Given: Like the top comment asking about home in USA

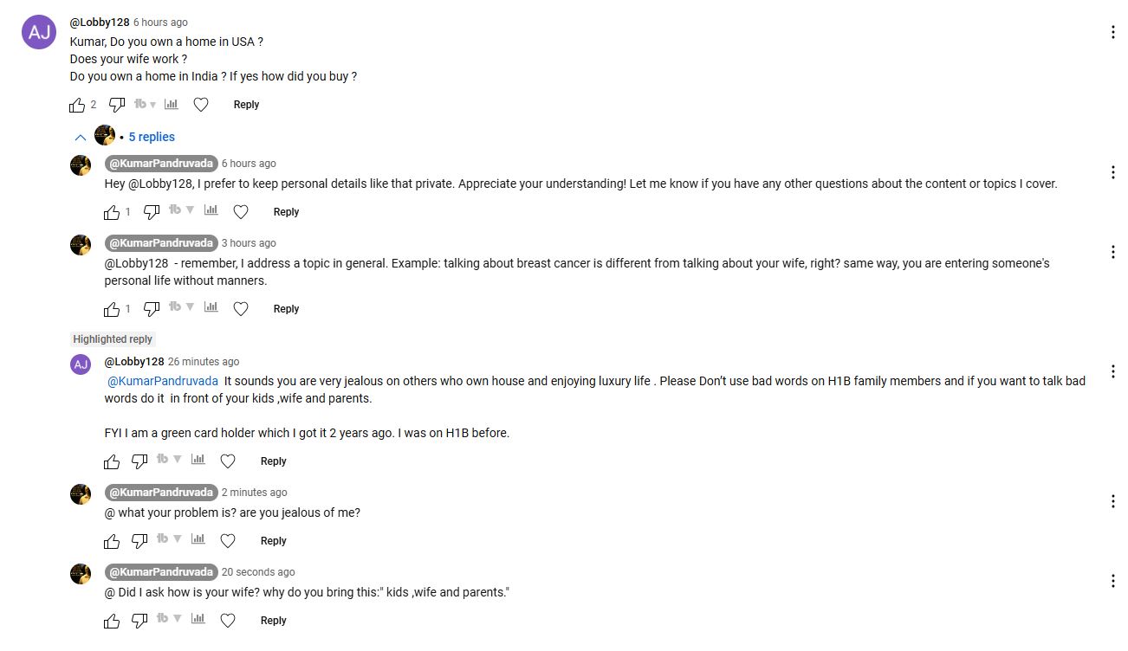Looking at the screenshot, I should click(x=77, y=105).
